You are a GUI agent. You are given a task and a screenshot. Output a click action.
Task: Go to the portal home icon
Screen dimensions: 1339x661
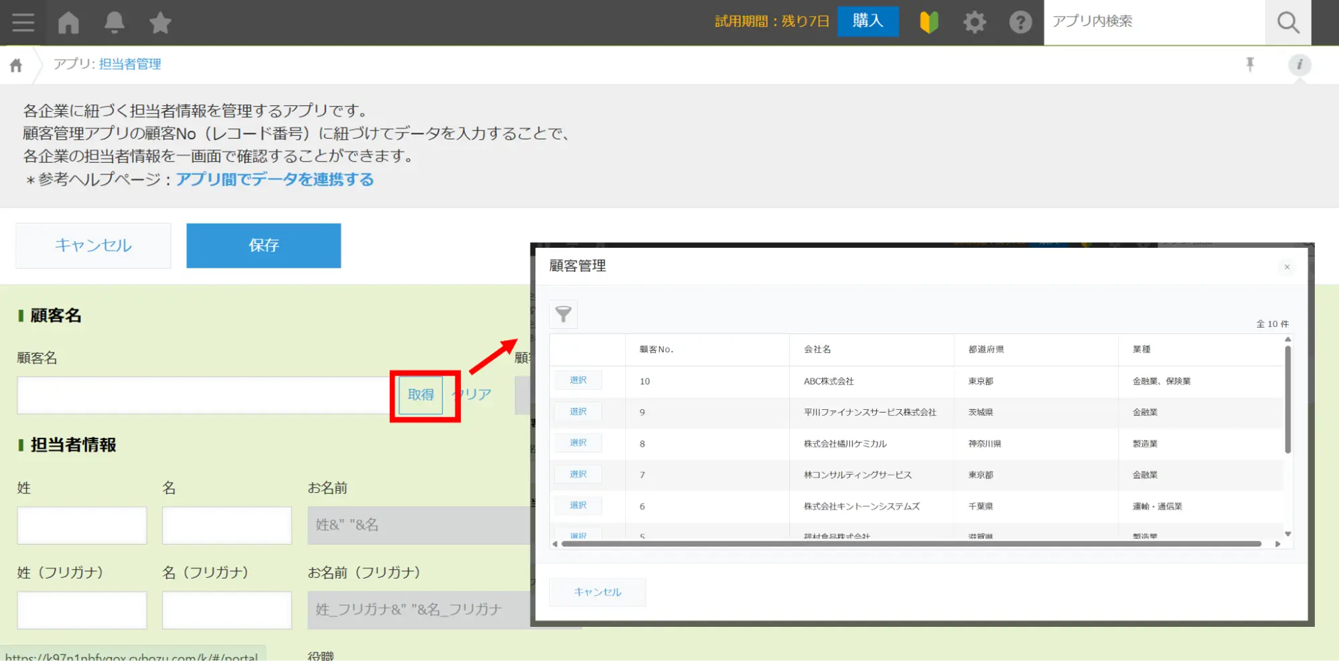68,22
